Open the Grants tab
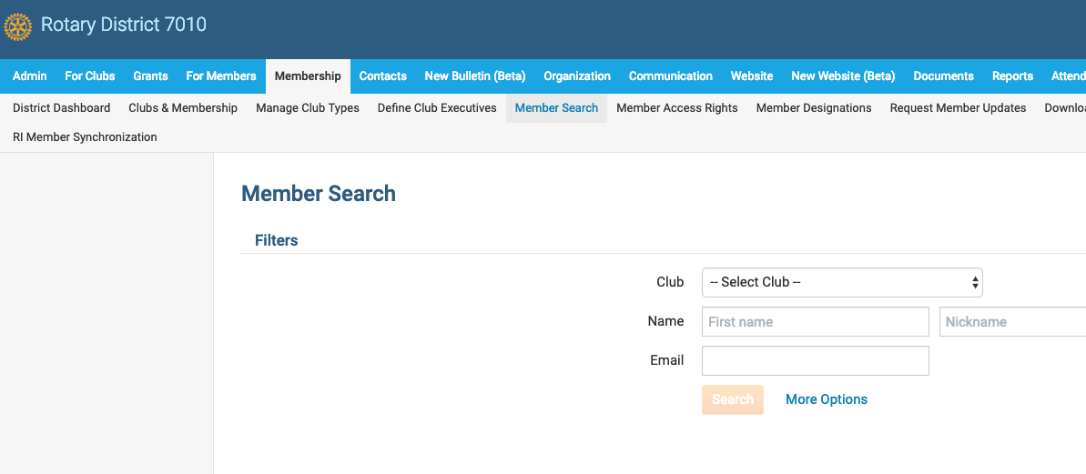 point(150,76)
